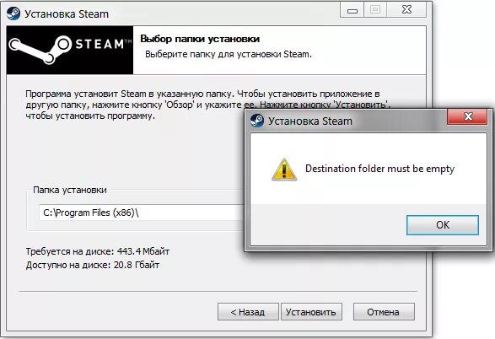Focus the install folder path field

click(x=141, y=213)
